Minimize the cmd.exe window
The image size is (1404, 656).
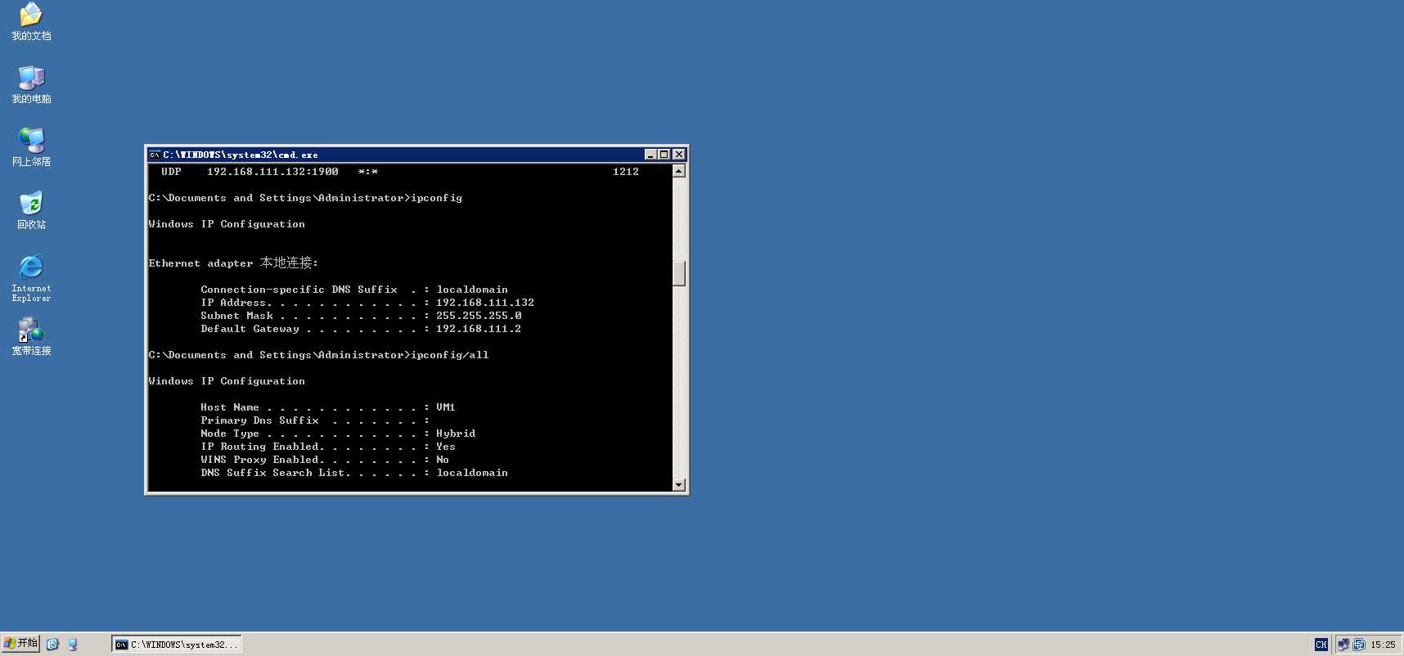pos(650,155)
